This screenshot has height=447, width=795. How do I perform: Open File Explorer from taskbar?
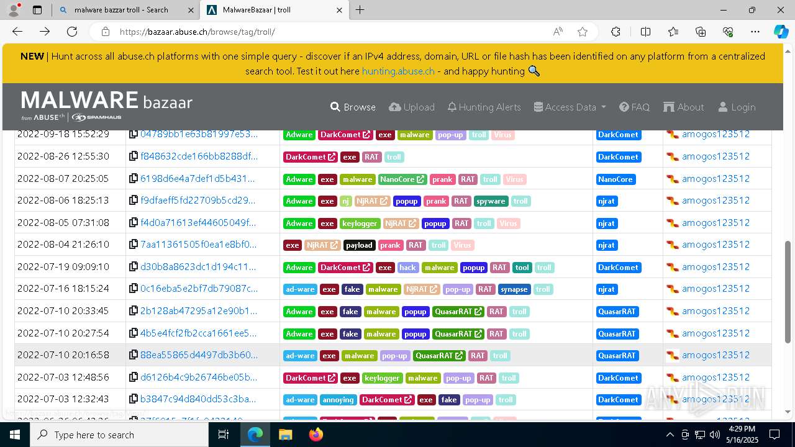click(x=285, y=435)
